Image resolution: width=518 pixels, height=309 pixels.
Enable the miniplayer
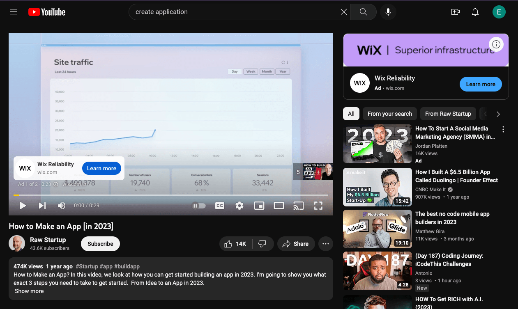click(259, 206)
